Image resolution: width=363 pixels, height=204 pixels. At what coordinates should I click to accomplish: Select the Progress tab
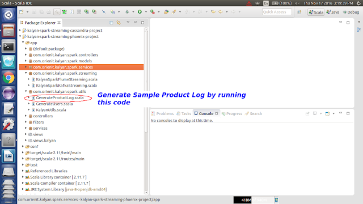[232, 113]
